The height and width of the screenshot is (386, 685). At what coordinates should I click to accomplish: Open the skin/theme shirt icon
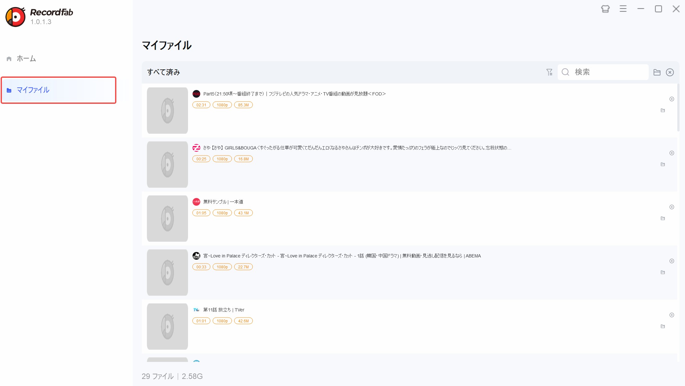(605, 9)
